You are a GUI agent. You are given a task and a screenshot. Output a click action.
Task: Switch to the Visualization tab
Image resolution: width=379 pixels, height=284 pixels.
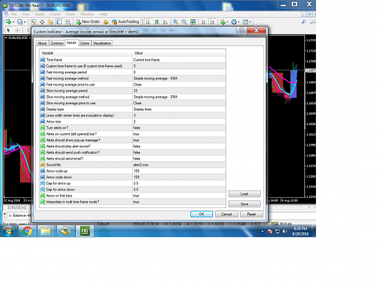pos(102,43)
